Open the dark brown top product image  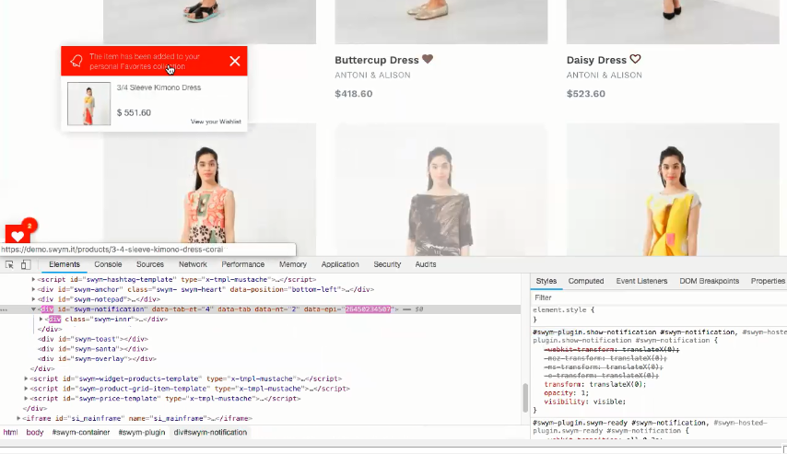(x=440, y=190)
